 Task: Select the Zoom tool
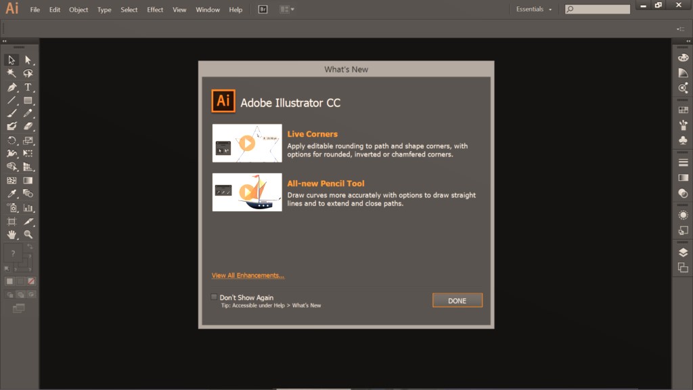pyautogui.click(x=28, y=234)
